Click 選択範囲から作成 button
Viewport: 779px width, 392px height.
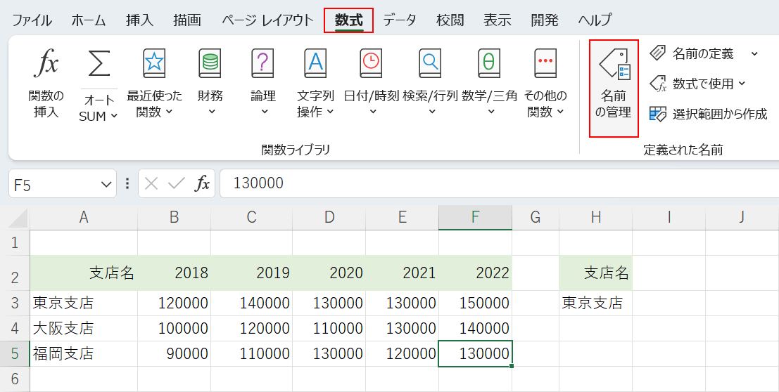coord(709,114)
